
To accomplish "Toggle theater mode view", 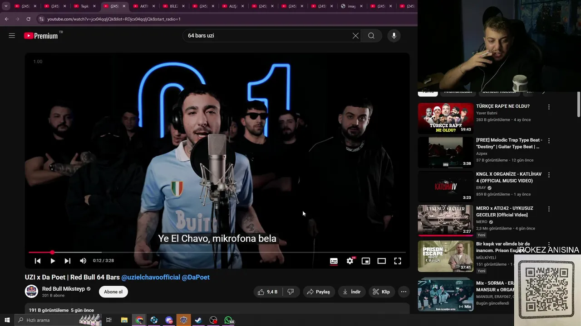I will click(x=382, y=261).
